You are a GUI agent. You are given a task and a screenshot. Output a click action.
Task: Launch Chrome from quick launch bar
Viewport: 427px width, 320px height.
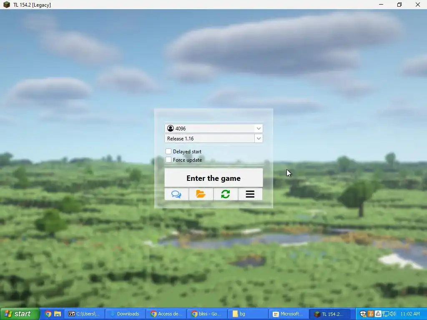pos(48,314)
